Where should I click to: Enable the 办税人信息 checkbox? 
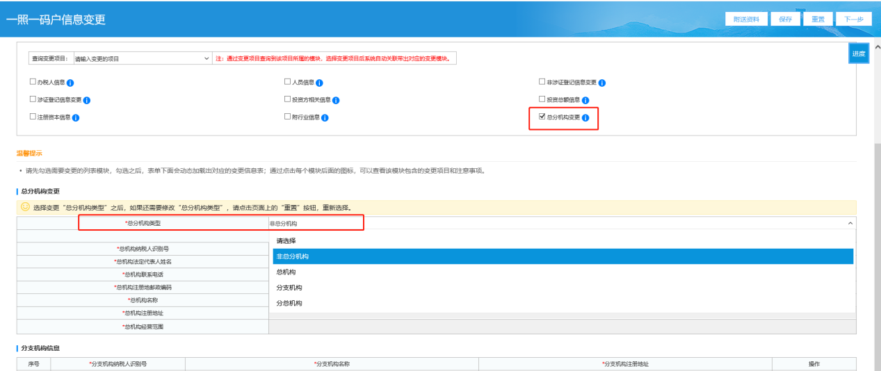33,82
